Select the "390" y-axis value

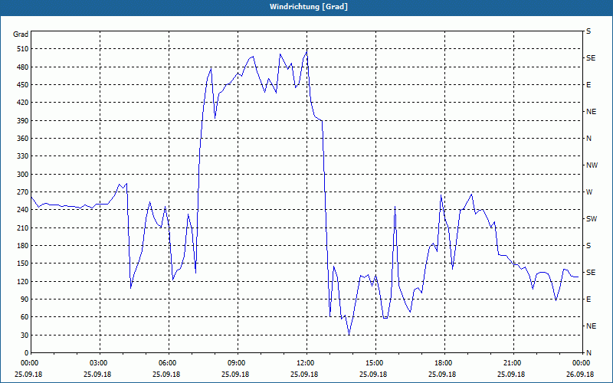(23, 121)
